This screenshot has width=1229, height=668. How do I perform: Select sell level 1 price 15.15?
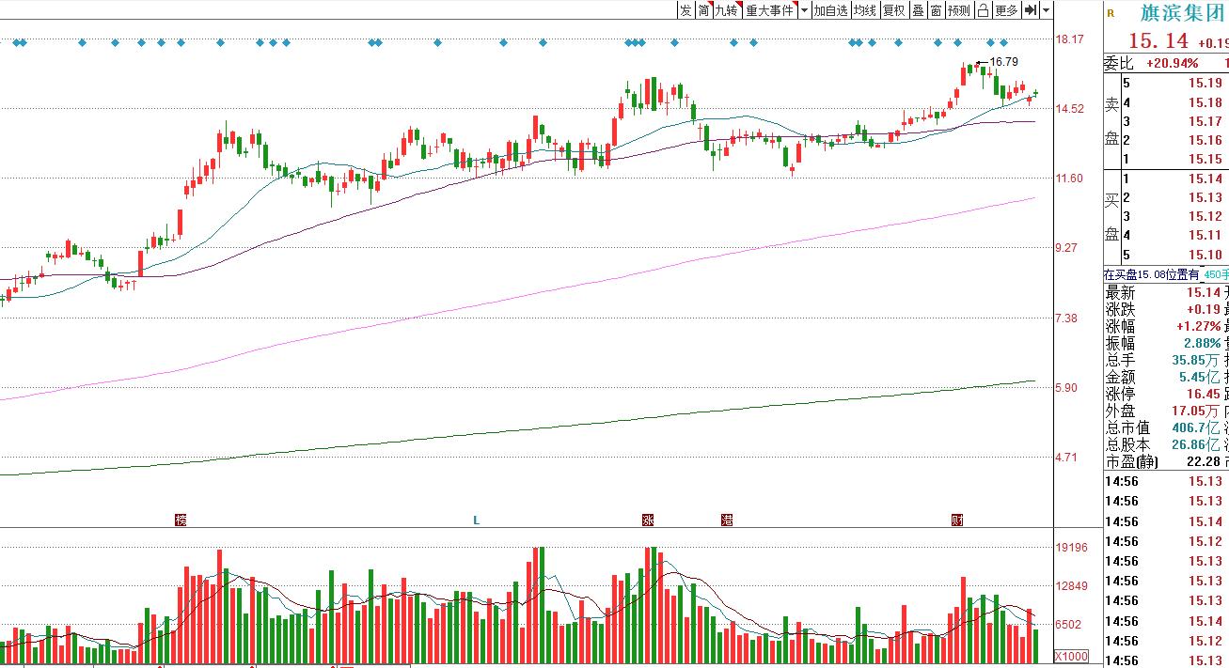(1205, 159)
